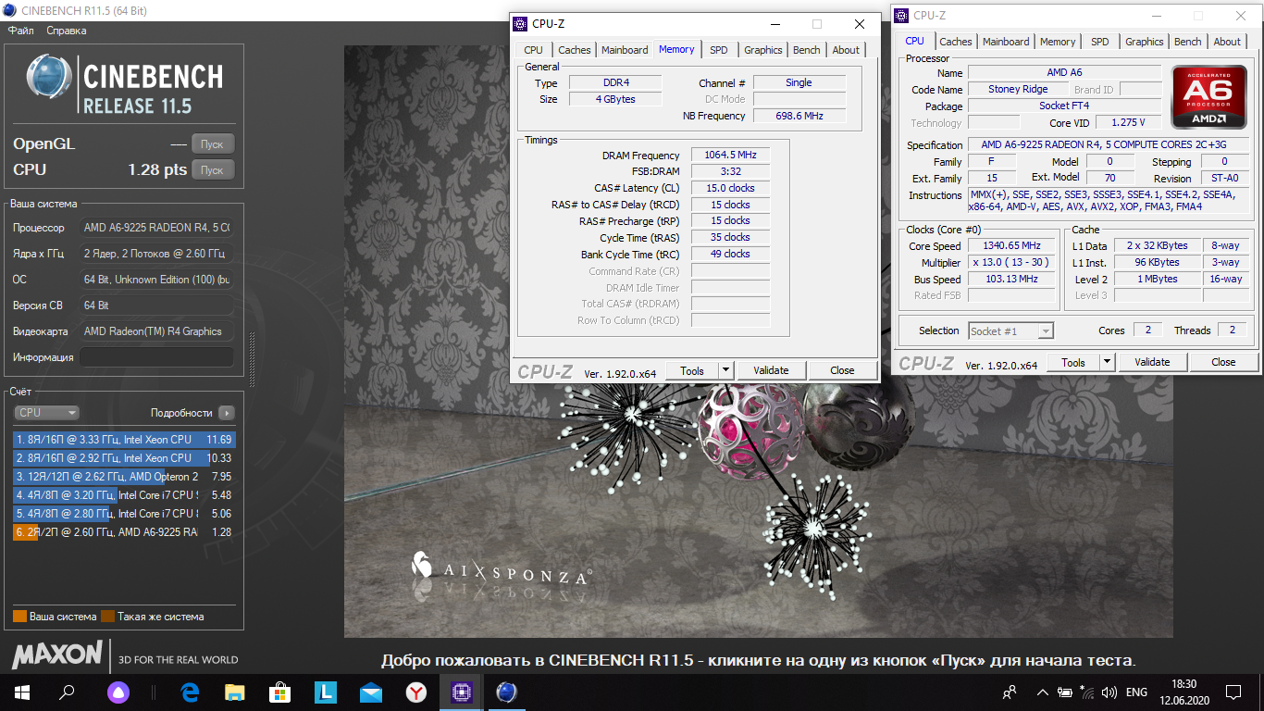Select the 4Я/8П @ 2.80 ГГц Core i7 row
The image size is (1264, 711).
pyautogui.click(x=124, y=514)
